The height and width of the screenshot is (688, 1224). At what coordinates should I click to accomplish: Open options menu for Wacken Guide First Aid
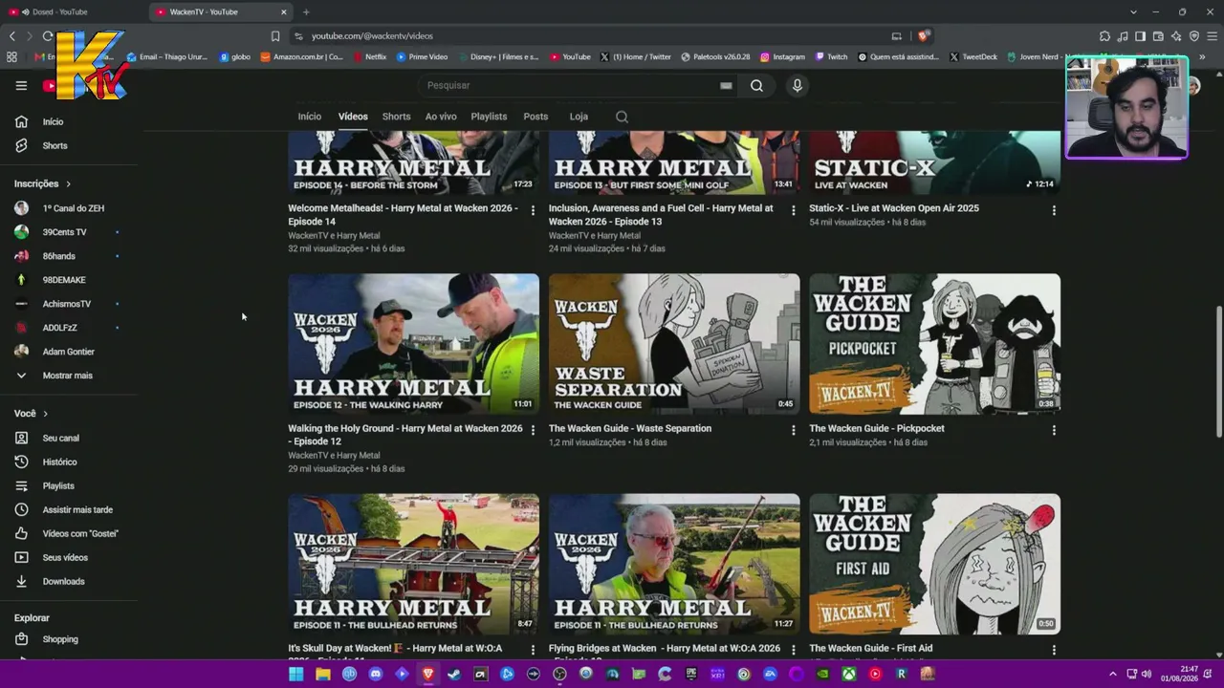point(1054,650)
